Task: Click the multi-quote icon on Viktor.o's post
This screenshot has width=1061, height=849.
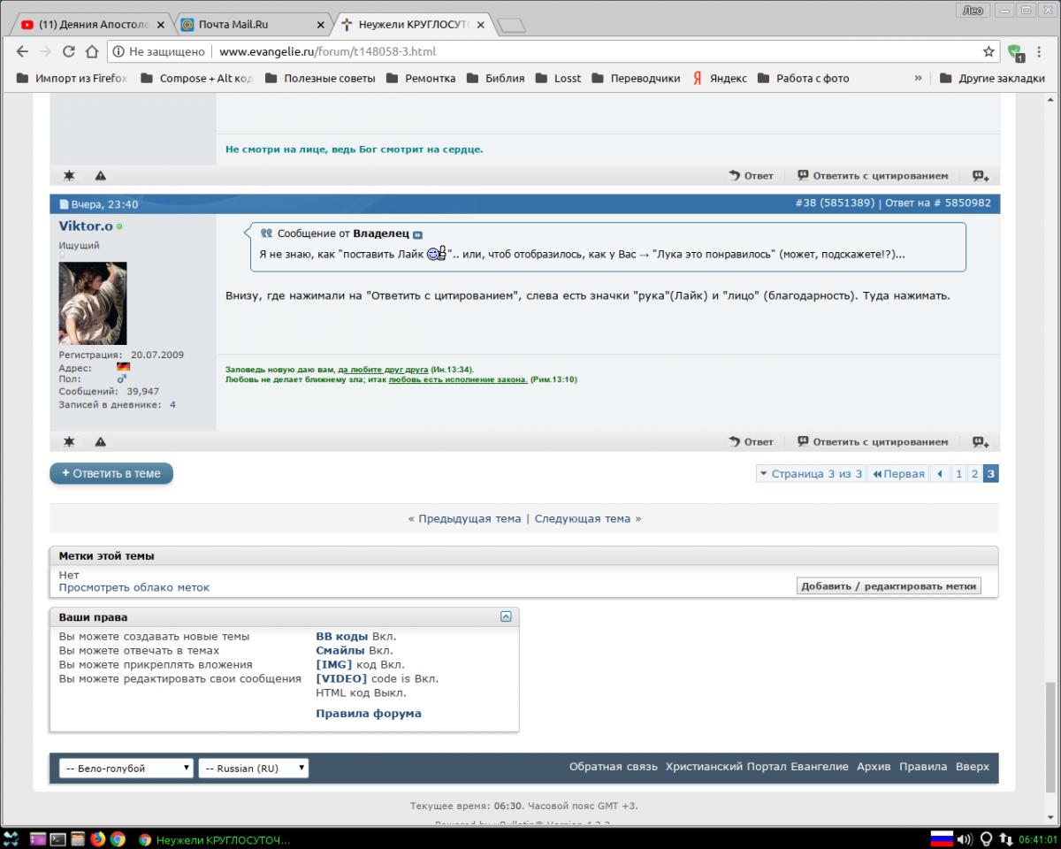Action: (x=980, y=442)
